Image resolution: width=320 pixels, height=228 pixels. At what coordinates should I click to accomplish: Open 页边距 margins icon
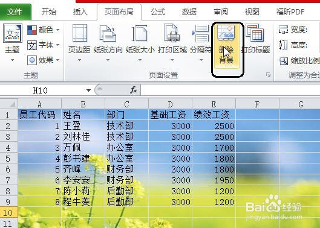(79, 33)
